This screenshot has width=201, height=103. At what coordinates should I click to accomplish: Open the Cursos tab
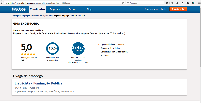pos(72,9)
